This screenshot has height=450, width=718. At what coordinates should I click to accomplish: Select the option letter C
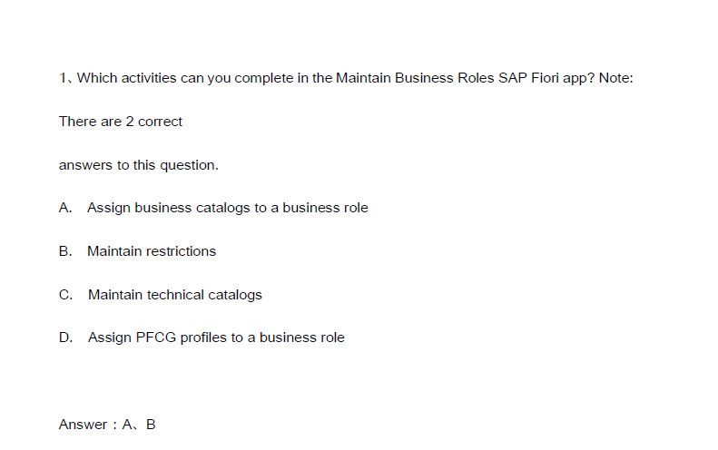coord(65,295)
